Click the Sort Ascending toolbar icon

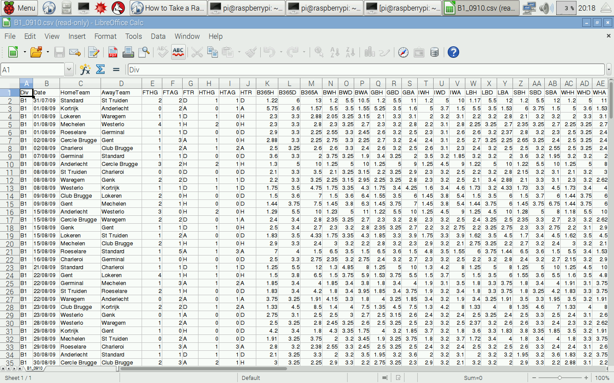(x=334, y=52)
